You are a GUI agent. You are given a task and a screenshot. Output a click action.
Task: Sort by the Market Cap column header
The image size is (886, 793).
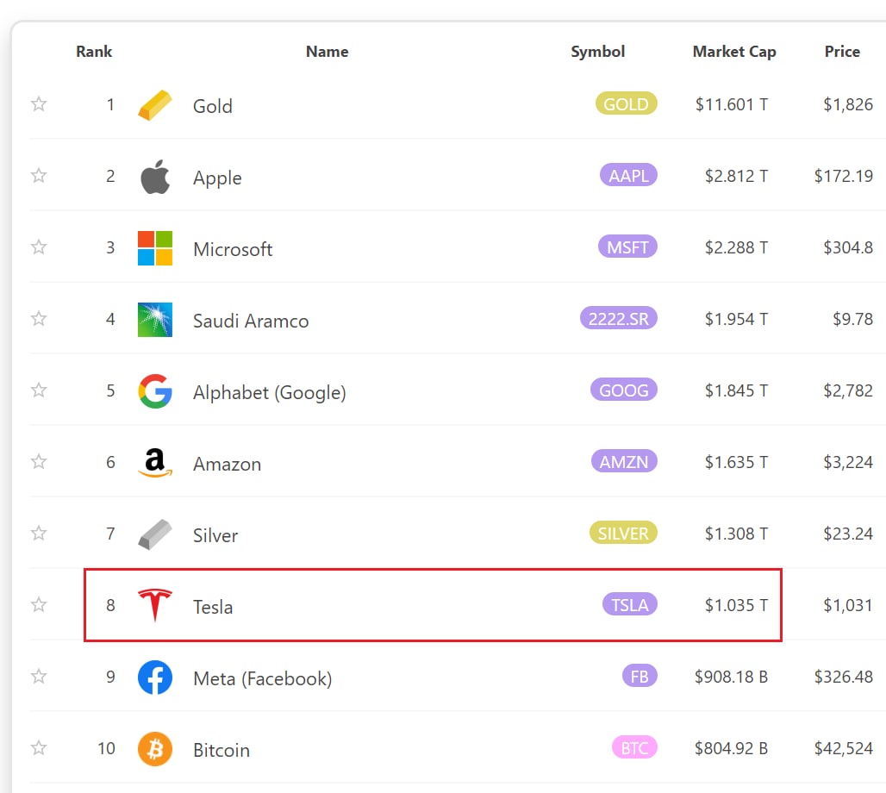click(734, 52)
